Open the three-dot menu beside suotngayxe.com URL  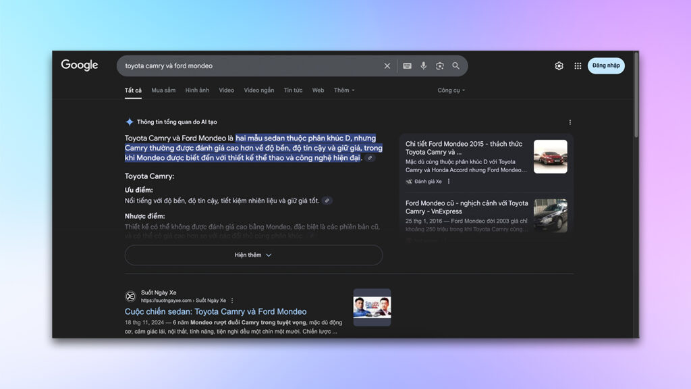[232, 301]
